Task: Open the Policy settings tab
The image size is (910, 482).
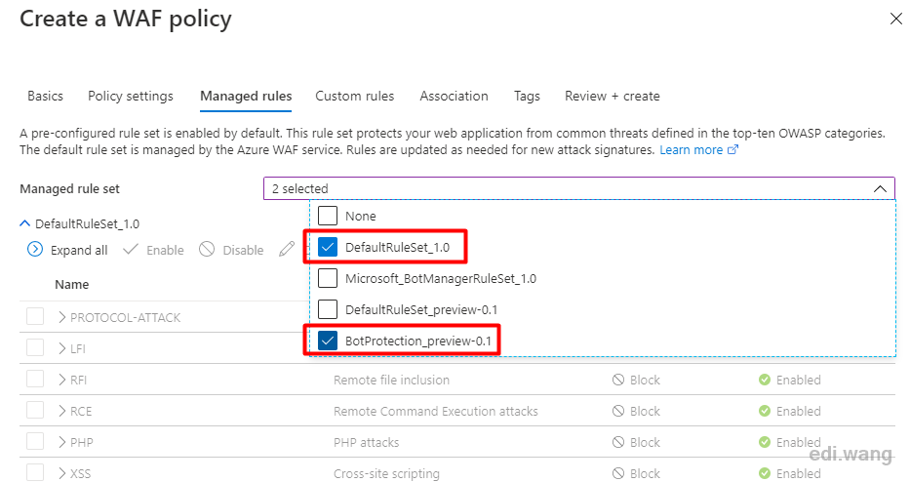Action: point(131,96)
